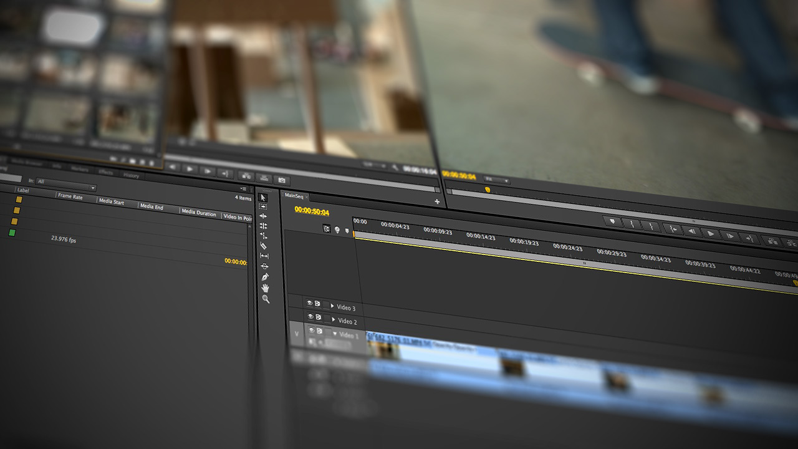Sort by the Media End column
Viewport: 798px width, 449px height.
(152, 206)
